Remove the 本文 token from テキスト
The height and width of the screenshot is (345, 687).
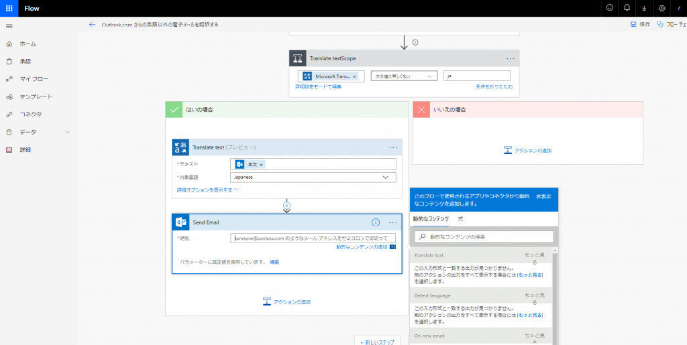pyautogui.click(x=261, y=164)
